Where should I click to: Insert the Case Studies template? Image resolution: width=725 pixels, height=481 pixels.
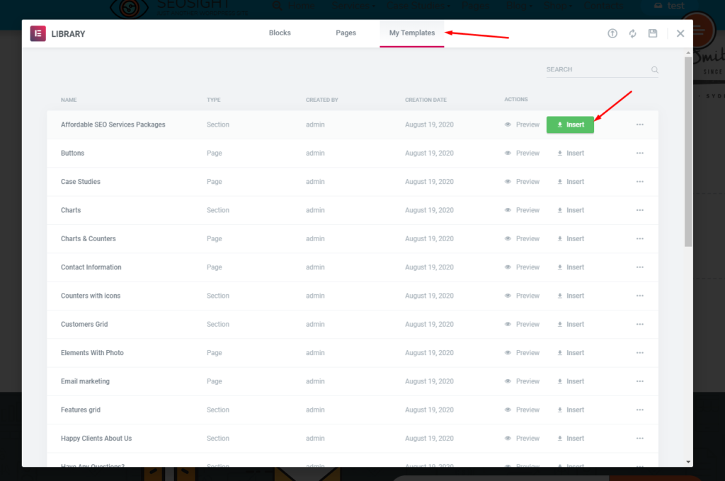pos(571,182)
